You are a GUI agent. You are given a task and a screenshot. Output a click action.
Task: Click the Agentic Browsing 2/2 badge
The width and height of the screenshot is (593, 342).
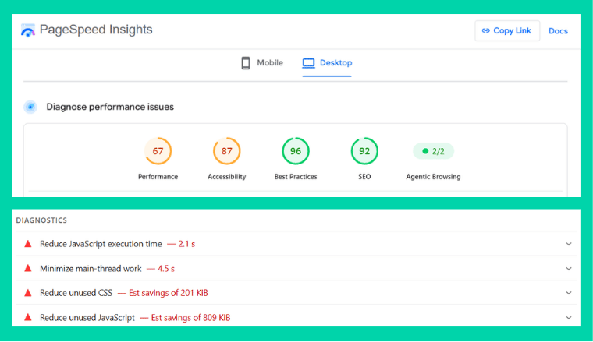433,151
